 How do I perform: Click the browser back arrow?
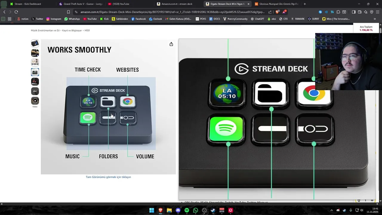point(4,12)
